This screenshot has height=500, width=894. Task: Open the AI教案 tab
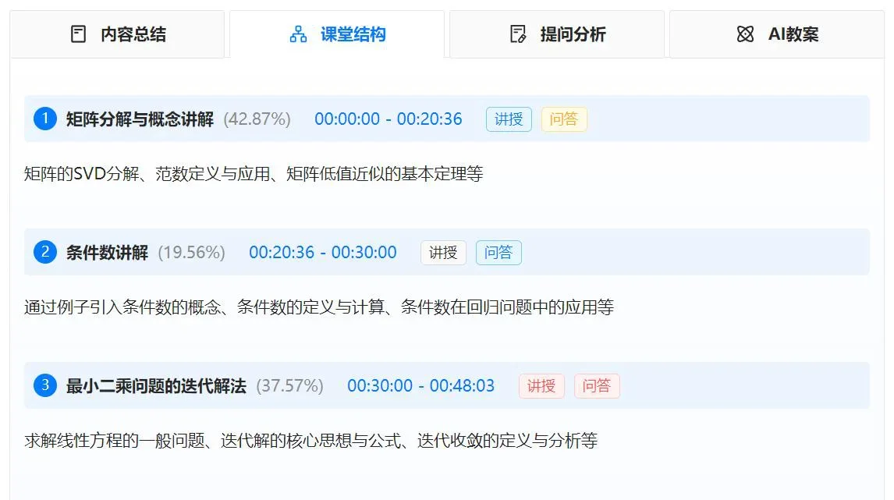tap(777, 34)
